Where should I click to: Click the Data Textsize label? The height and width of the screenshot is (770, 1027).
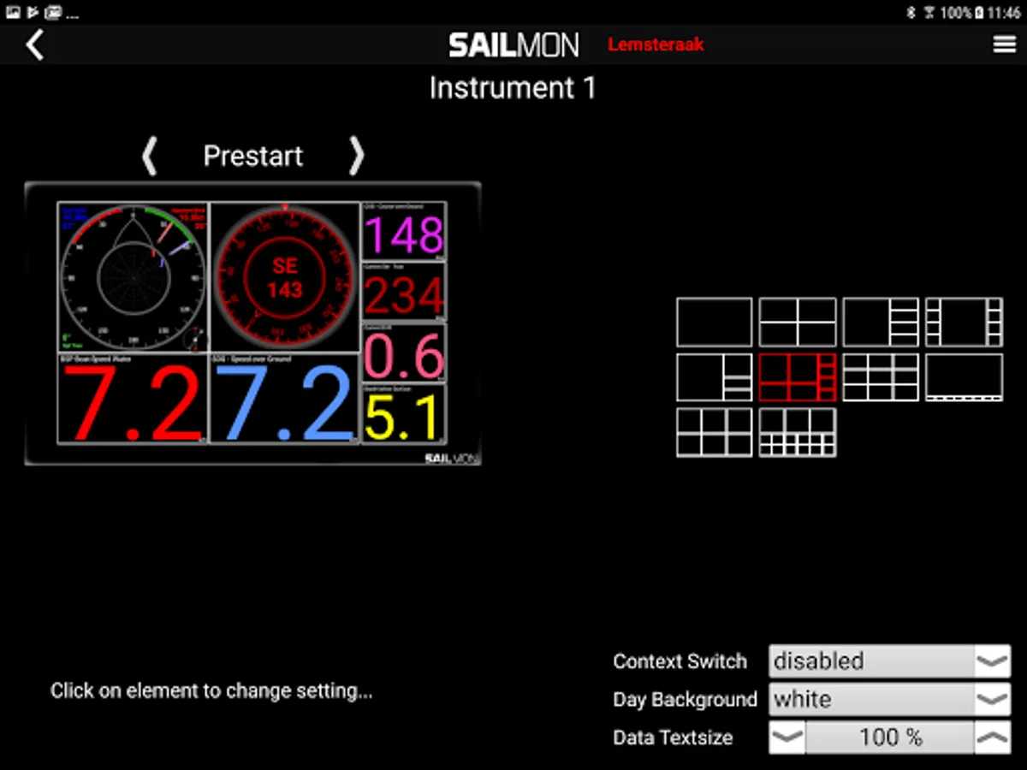coord(673,737)
